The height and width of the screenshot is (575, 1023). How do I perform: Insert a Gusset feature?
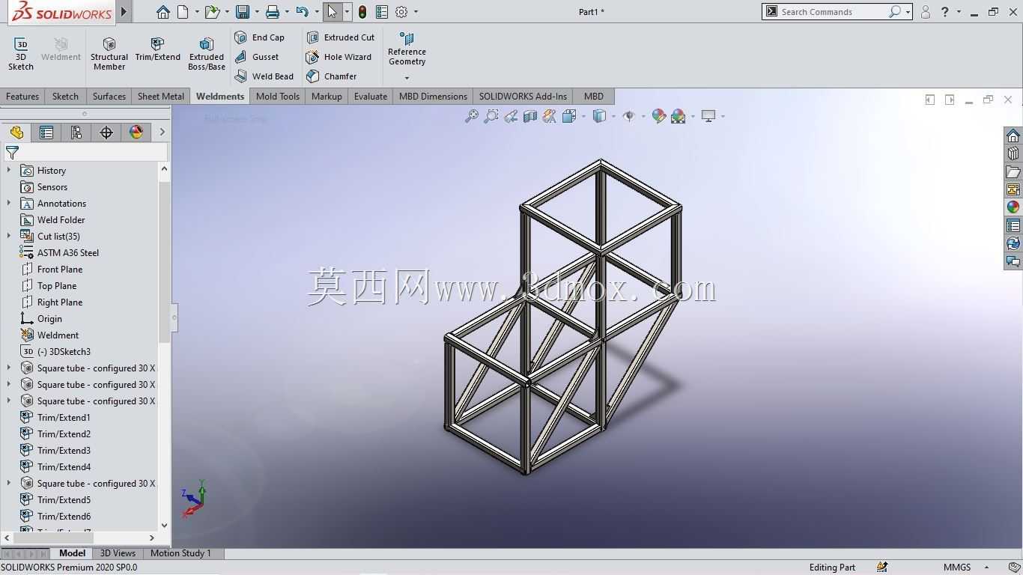point(257,57)
